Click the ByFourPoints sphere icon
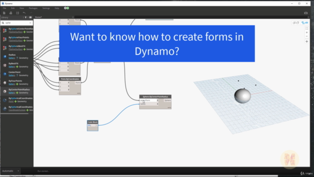This screenshot has width=314, height=177. tap(5, 83)
